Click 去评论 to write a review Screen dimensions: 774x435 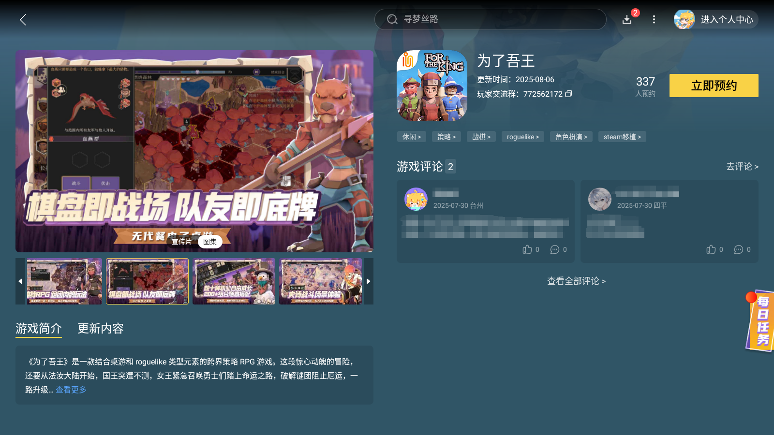tap(742, 166)
